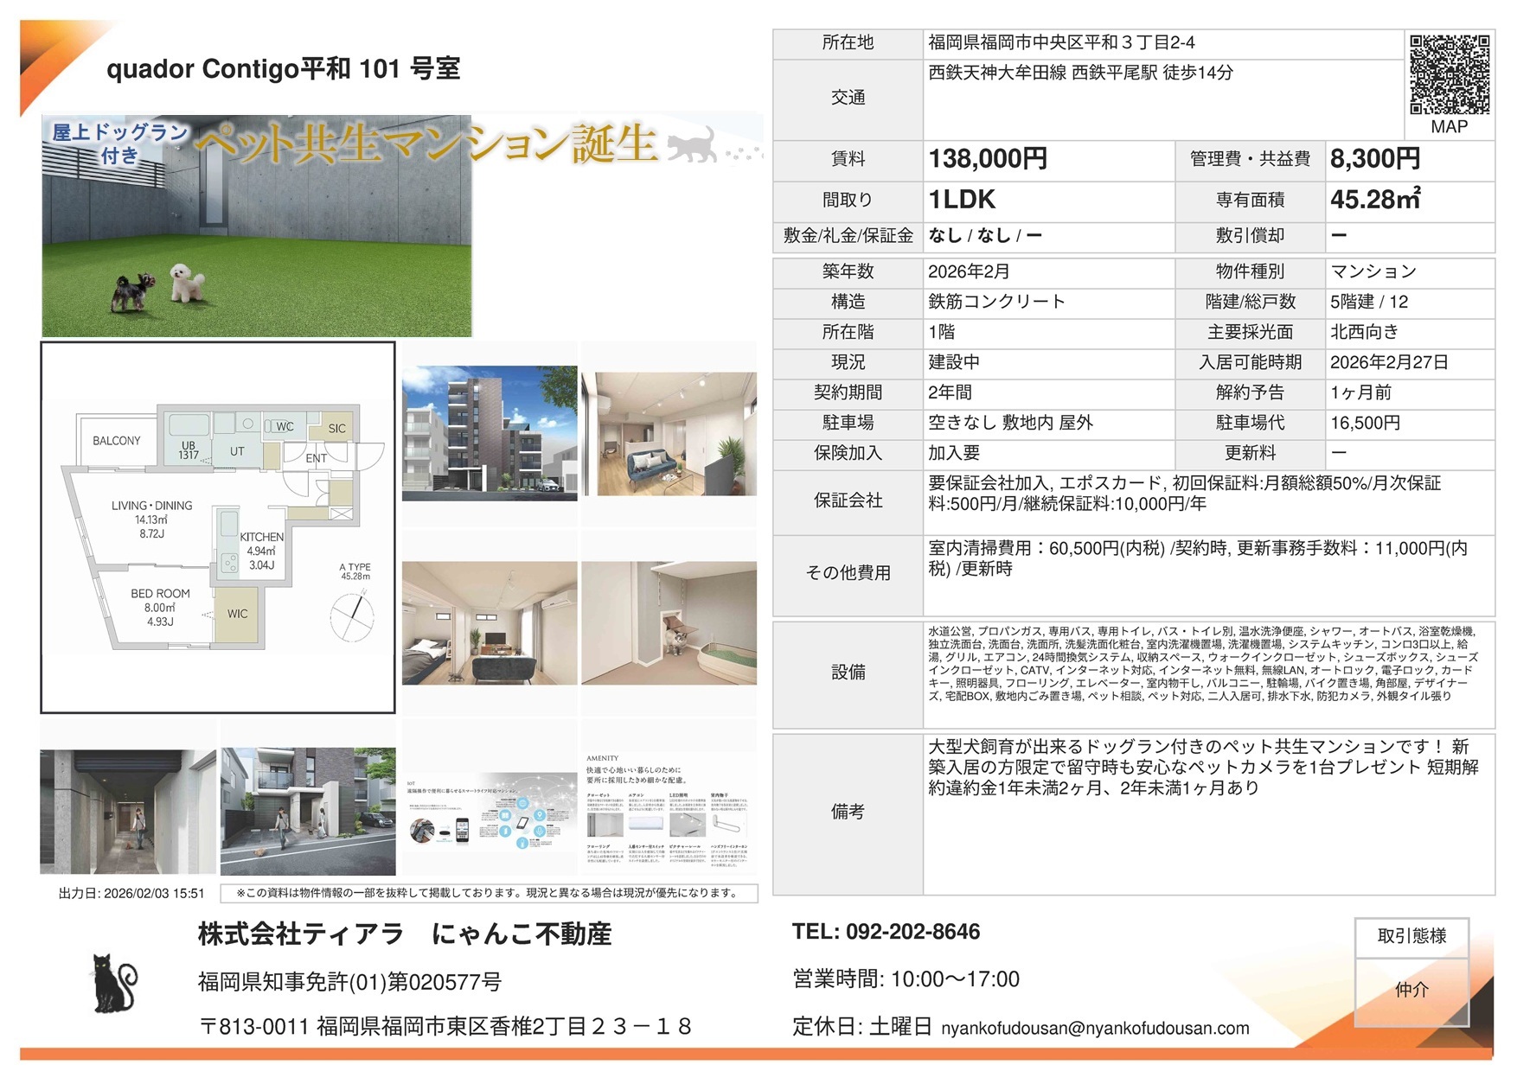The height and width of the screenshot is (1071, 1517).
Task: Click the BALCONY label on floor plan
Action: pyautogui.click(x=116, y=441)
